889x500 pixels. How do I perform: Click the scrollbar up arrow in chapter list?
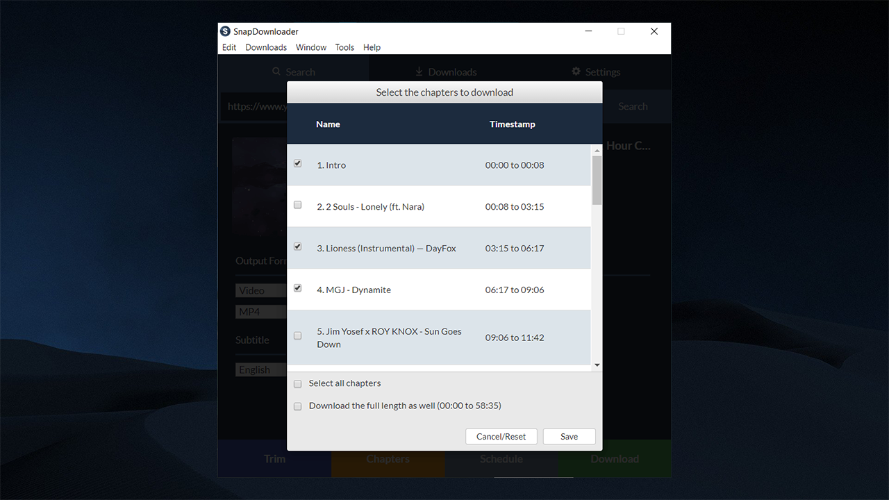point(597,150)
